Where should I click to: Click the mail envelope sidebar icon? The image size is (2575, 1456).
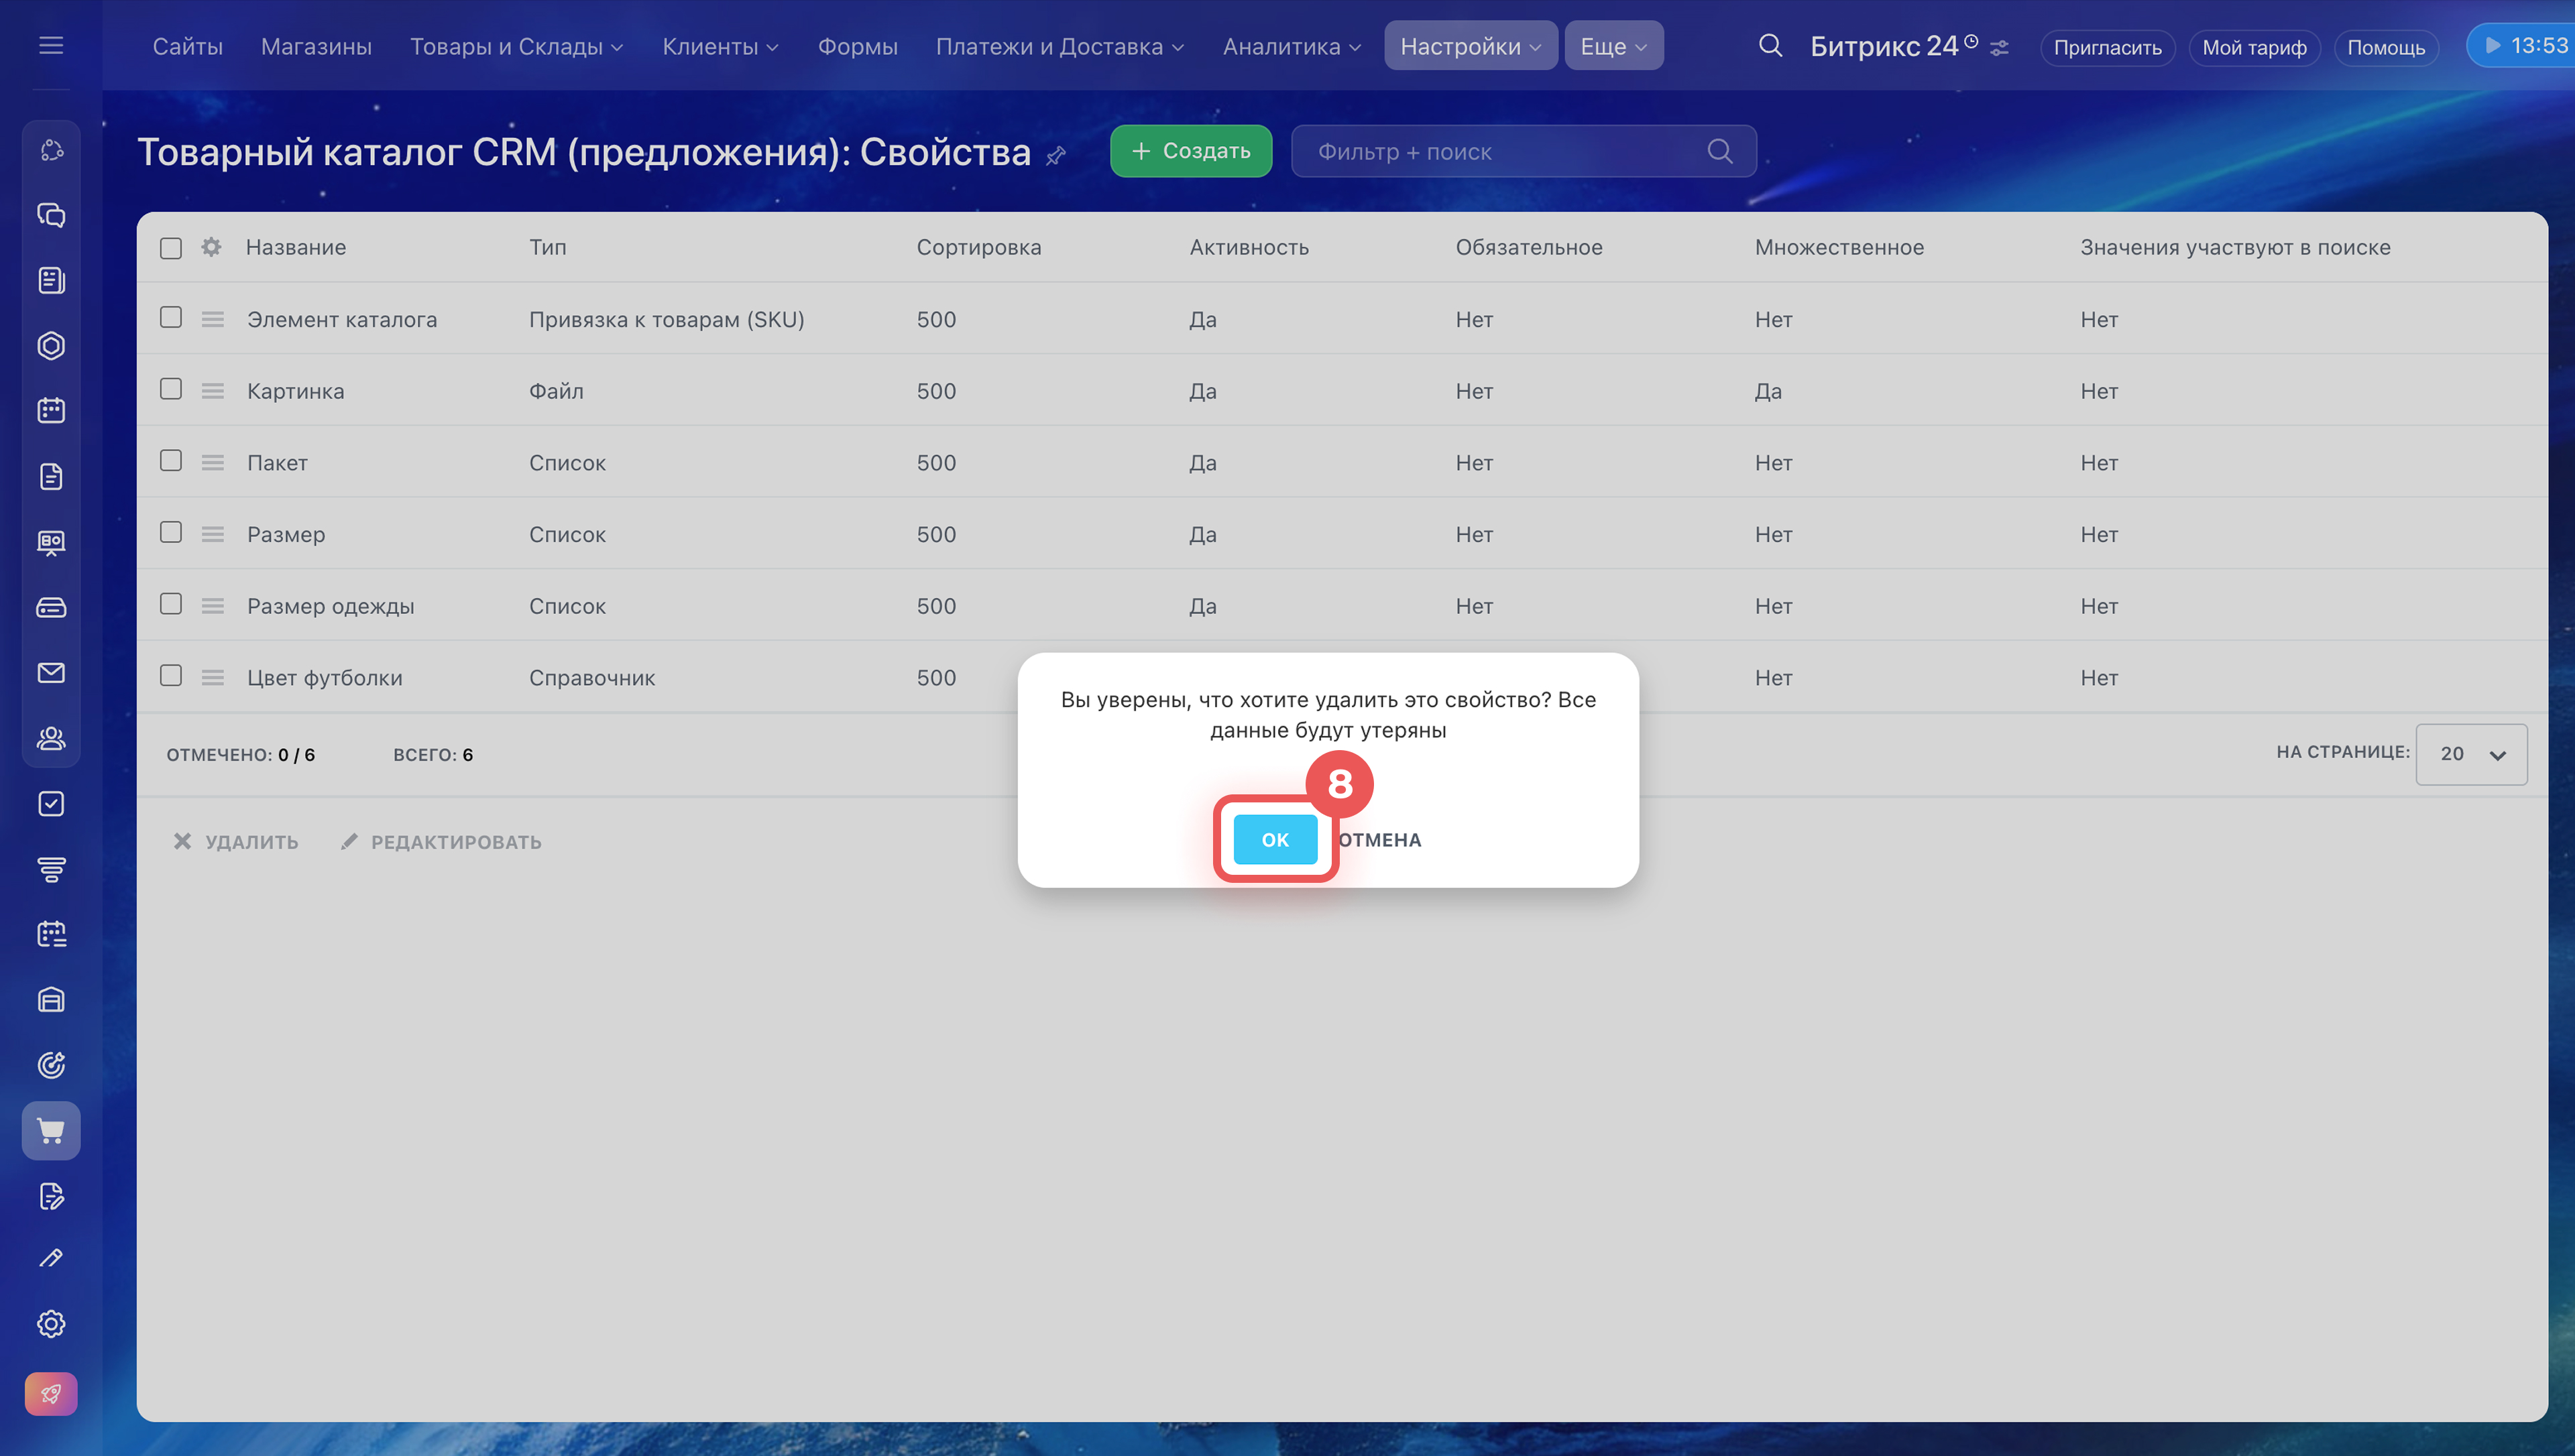(x=51, y=673)
